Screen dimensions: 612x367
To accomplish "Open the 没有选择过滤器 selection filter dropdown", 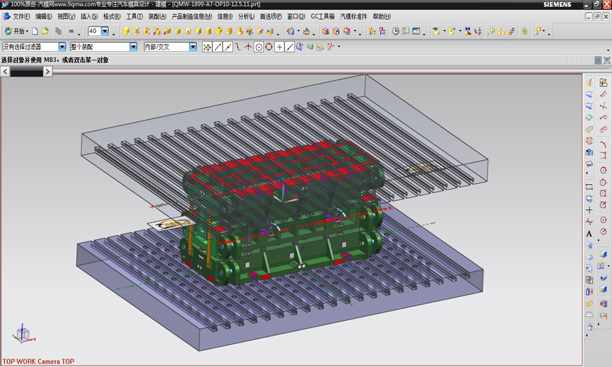I will click(x=62, y=47).
